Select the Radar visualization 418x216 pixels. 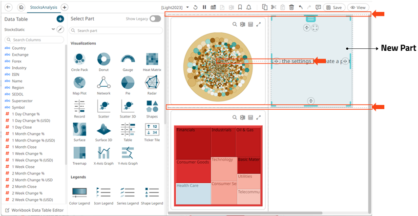(152, 85)
